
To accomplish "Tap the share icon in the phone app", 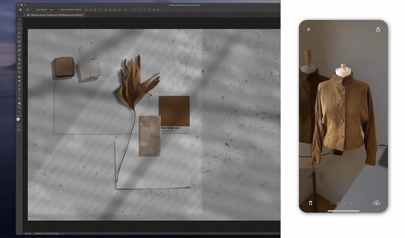I will [x=378, y=29].
